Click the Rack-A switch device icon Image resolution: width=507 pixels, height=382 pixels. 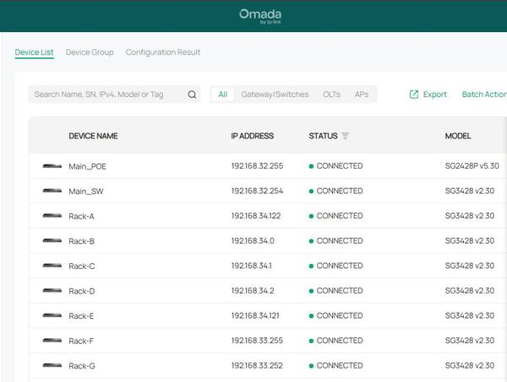click(52, 217)
